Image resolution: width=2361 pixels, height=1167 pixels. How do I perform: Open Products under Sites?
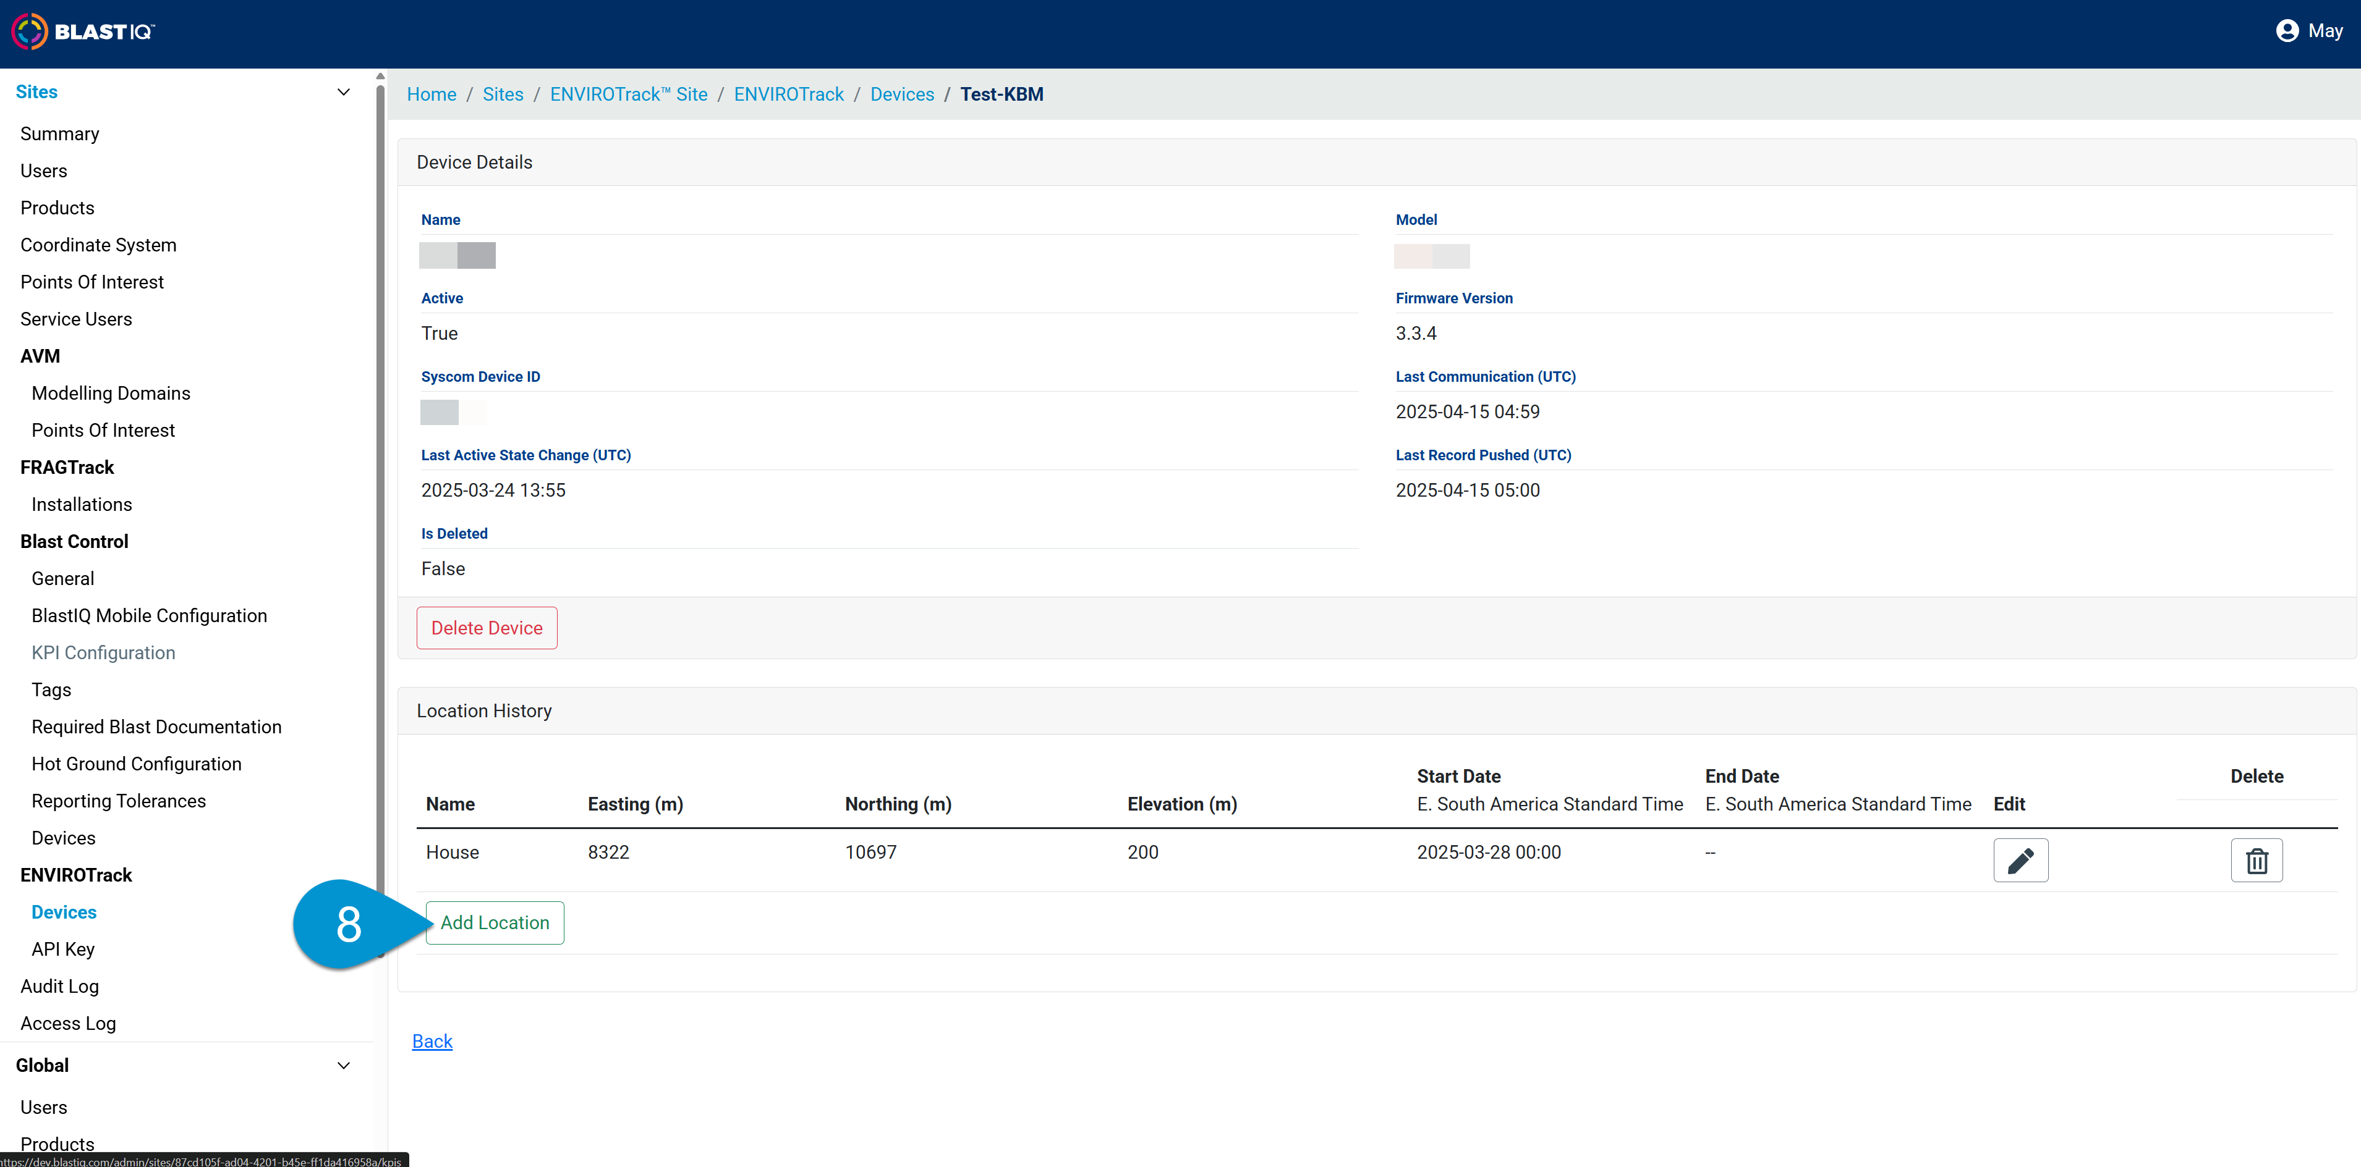tap(57, 208)
